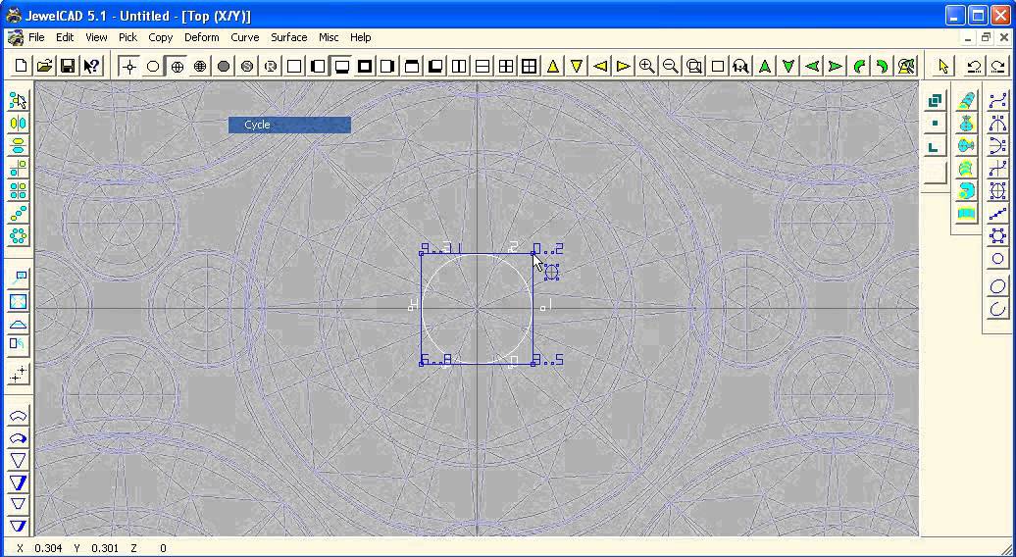Screen dimensions: 1016x557
Task: Select the R render sphere mode
Action: [271, 66]
